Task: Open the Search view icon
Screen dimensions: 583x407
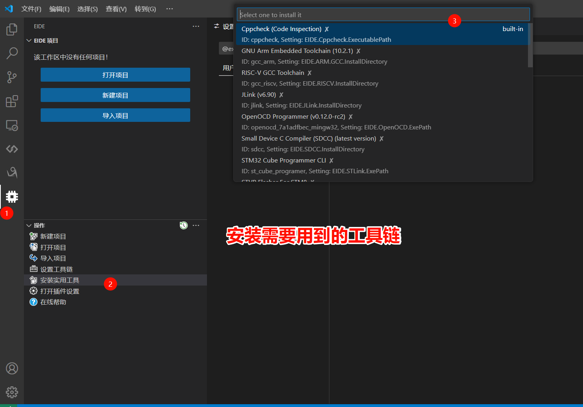Action: (x=12, y=53)
